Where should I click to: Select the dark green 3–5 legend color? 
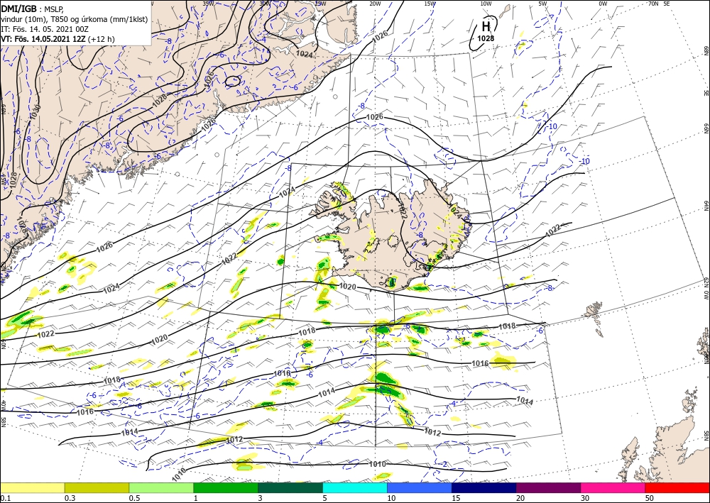pos(290,487)
